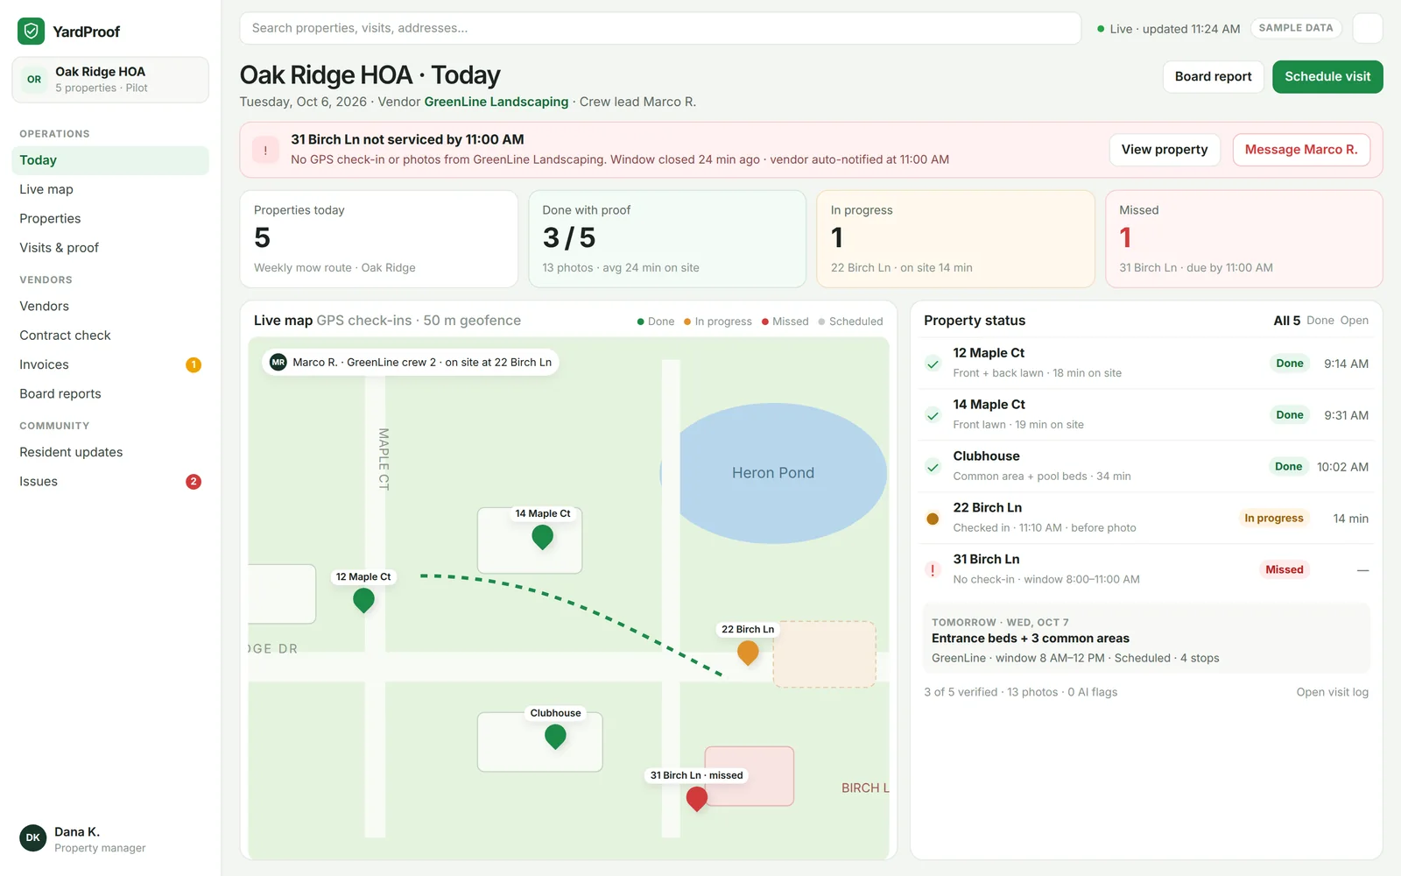This screenshot has width=1401, height=876.
Task: Click the Scheduled legend item on map
Action: pyautogui.click(x=850, y=321)
